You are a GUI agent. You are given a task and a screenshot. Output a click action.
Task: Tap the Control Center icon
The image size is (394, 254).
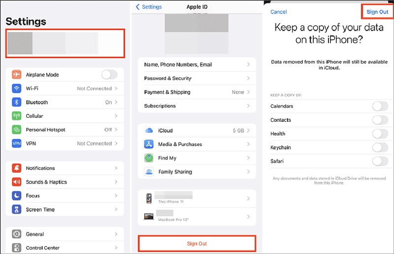pos(17,248)
